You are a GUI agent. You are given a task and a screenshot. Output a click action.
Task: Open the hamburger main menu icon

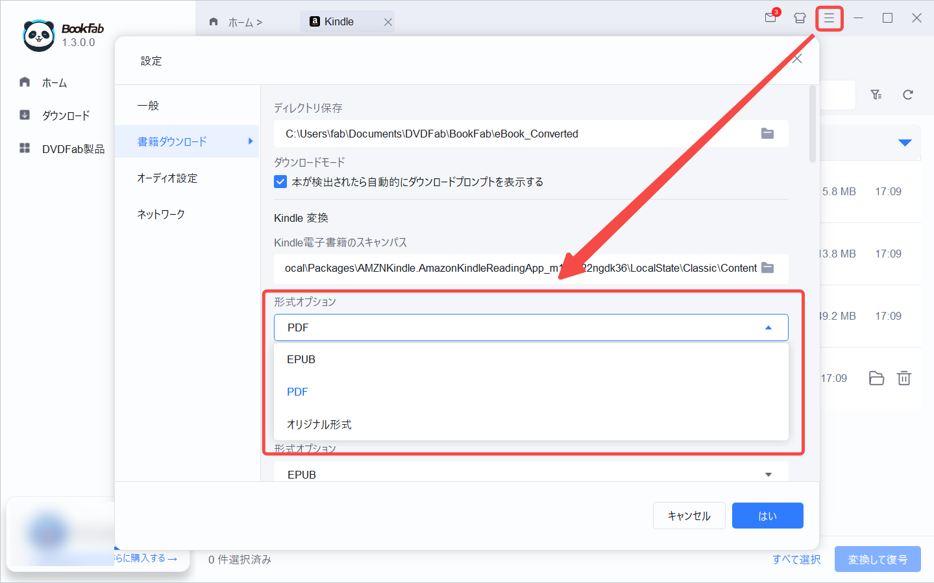(x=829, y=18)
